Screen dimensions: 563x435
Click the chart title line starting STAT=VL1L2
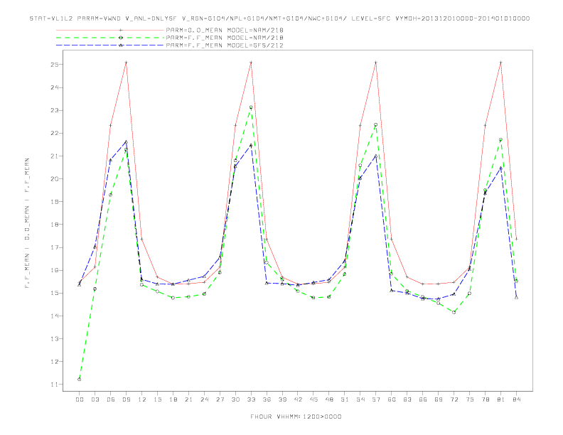pyautogui.click(x=279, y=18)
